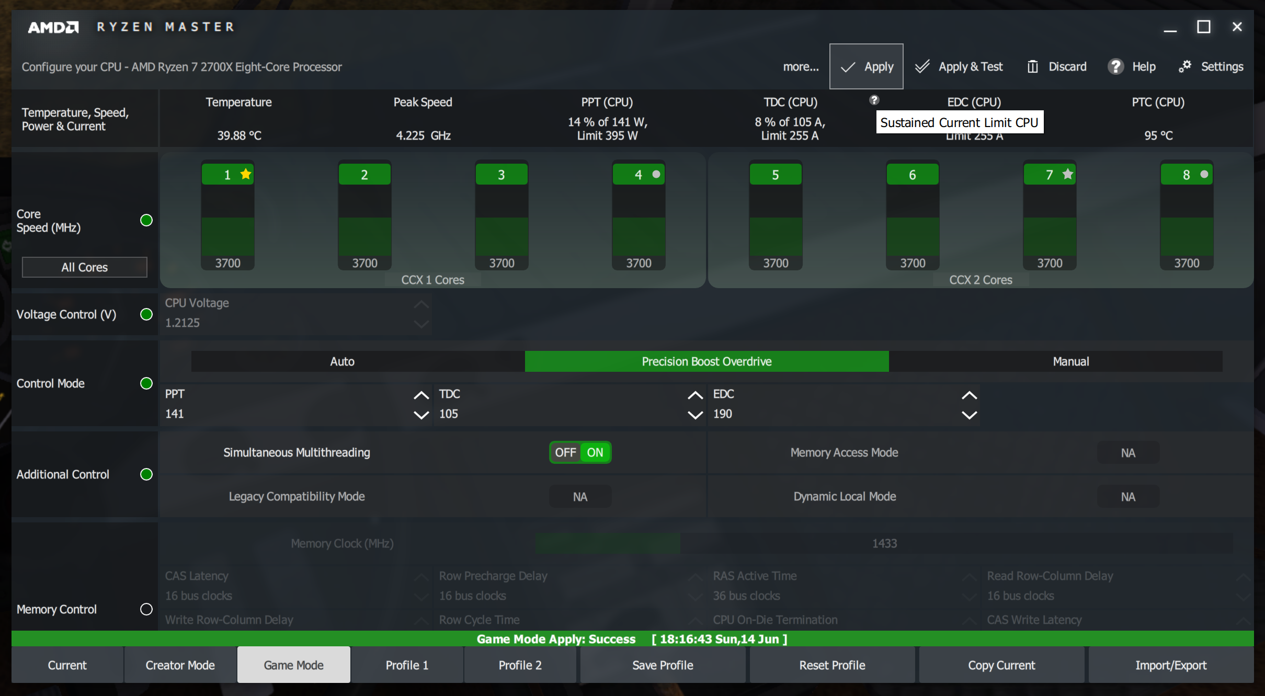Click Apply & Test

click(959, 66)
